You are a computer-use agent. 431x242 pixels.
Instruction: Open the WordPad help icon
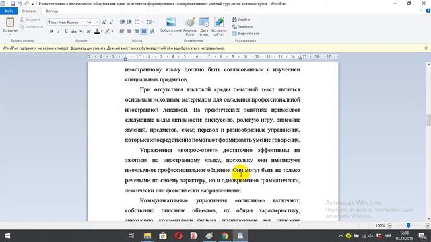(x=428, y=11)
